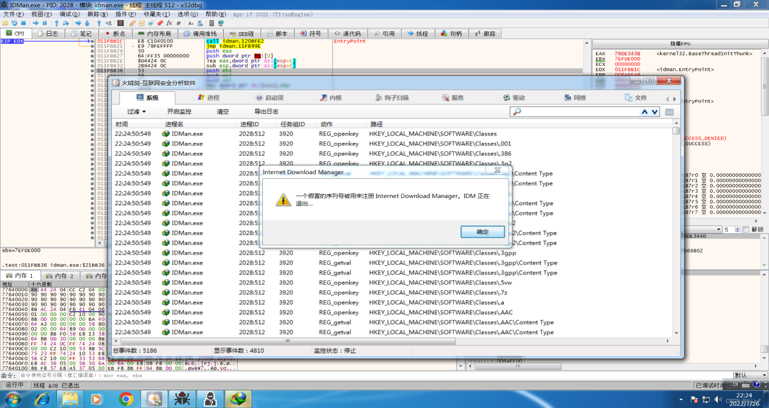Open the functions fx toolbar icon
Image resolution: width=769 pixels, height=408 pixels.
pyautogui.click(x=169, y=23)
